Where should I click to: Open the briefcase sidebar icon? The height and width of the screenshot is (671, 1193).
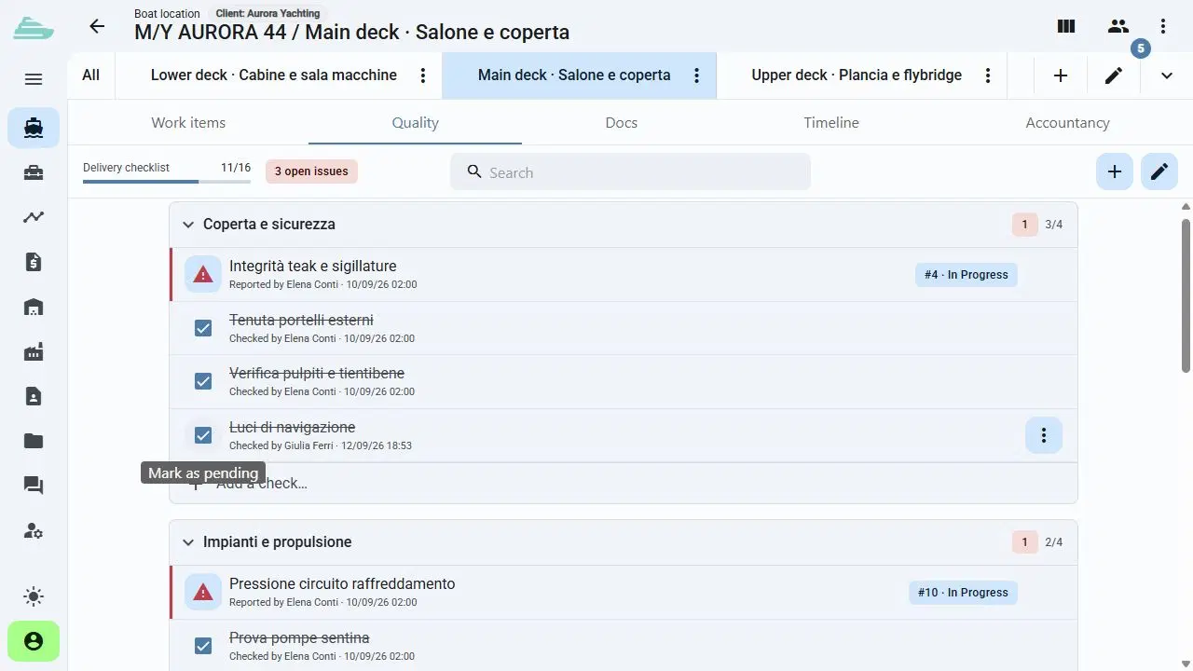(34, 172)
